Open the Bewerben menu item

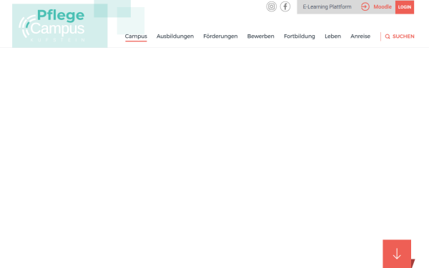click(260, 36)
